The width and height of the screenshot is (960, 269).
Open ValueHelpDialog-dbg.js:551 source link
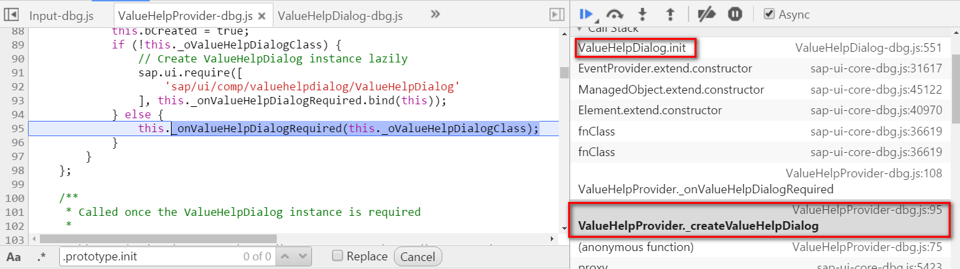869,48
